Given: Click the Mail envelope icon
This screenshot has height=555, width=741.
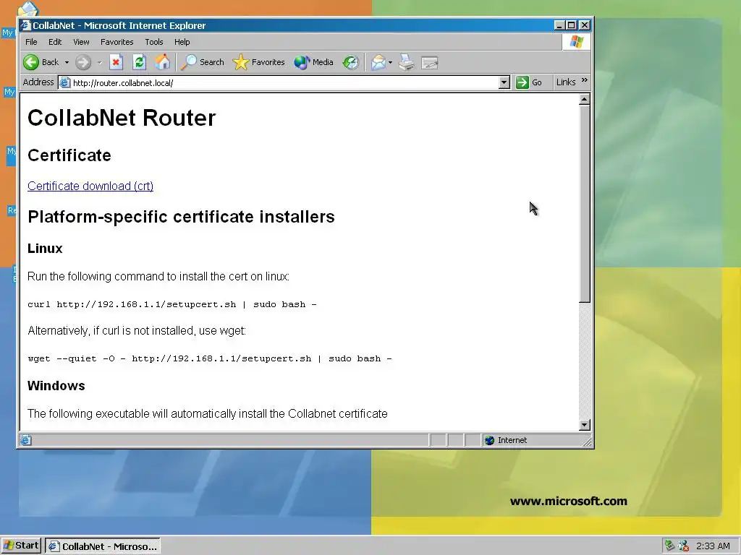Looking at the screenshot, I should point(378,62).
